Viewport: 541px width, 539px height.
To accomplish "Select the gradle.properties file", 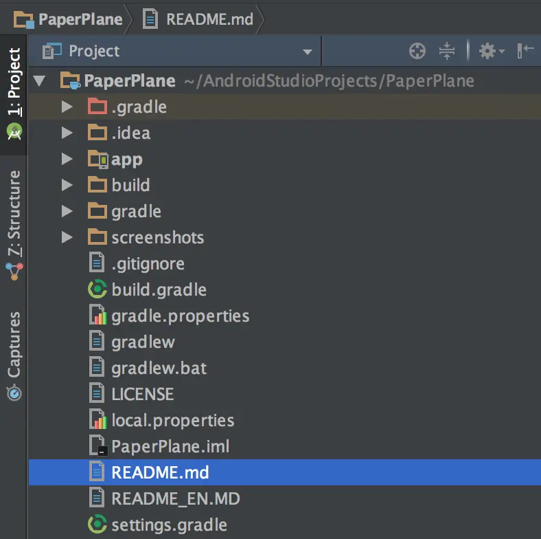I will [x=180, y=316].
